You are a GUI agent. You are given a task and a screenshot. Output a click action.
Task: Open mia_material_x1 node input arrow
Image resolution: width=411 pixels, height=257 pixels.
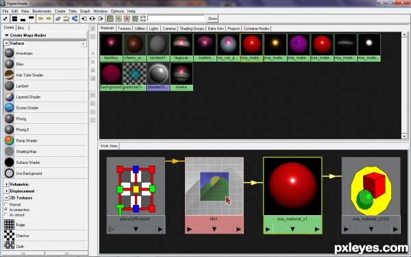[x=268, y=230]
